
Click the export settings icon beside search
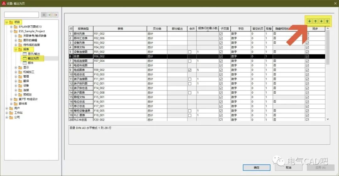tap(56, 15)
